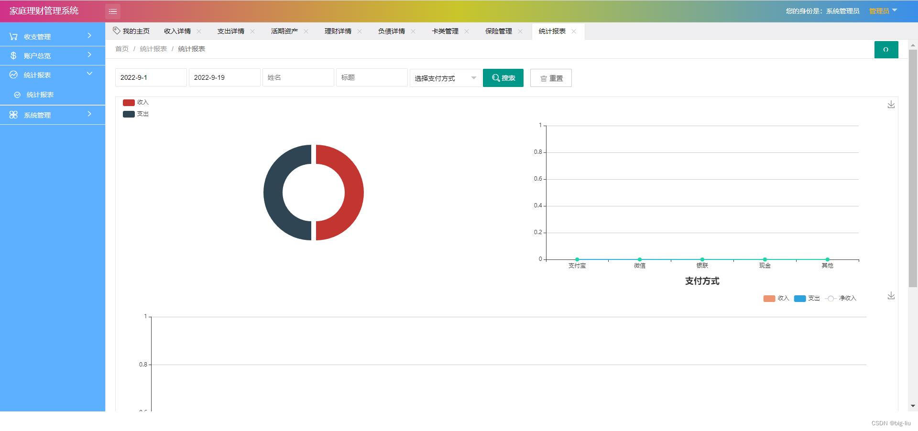This screenshot has height=431, width=918.
Task: Close the 保险管理 tab
Action: pos(520,31)
